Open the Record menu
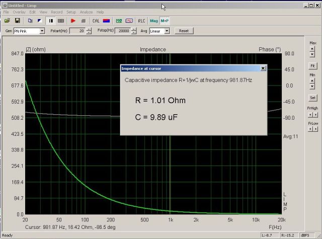 point(57,12)
